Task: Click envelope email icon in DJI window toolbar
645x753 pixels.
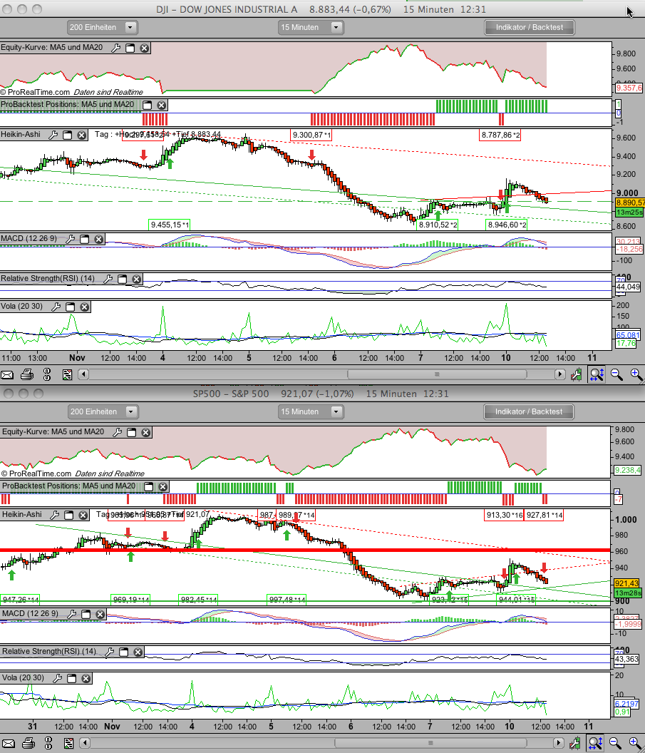Action: tap(6, 374)
